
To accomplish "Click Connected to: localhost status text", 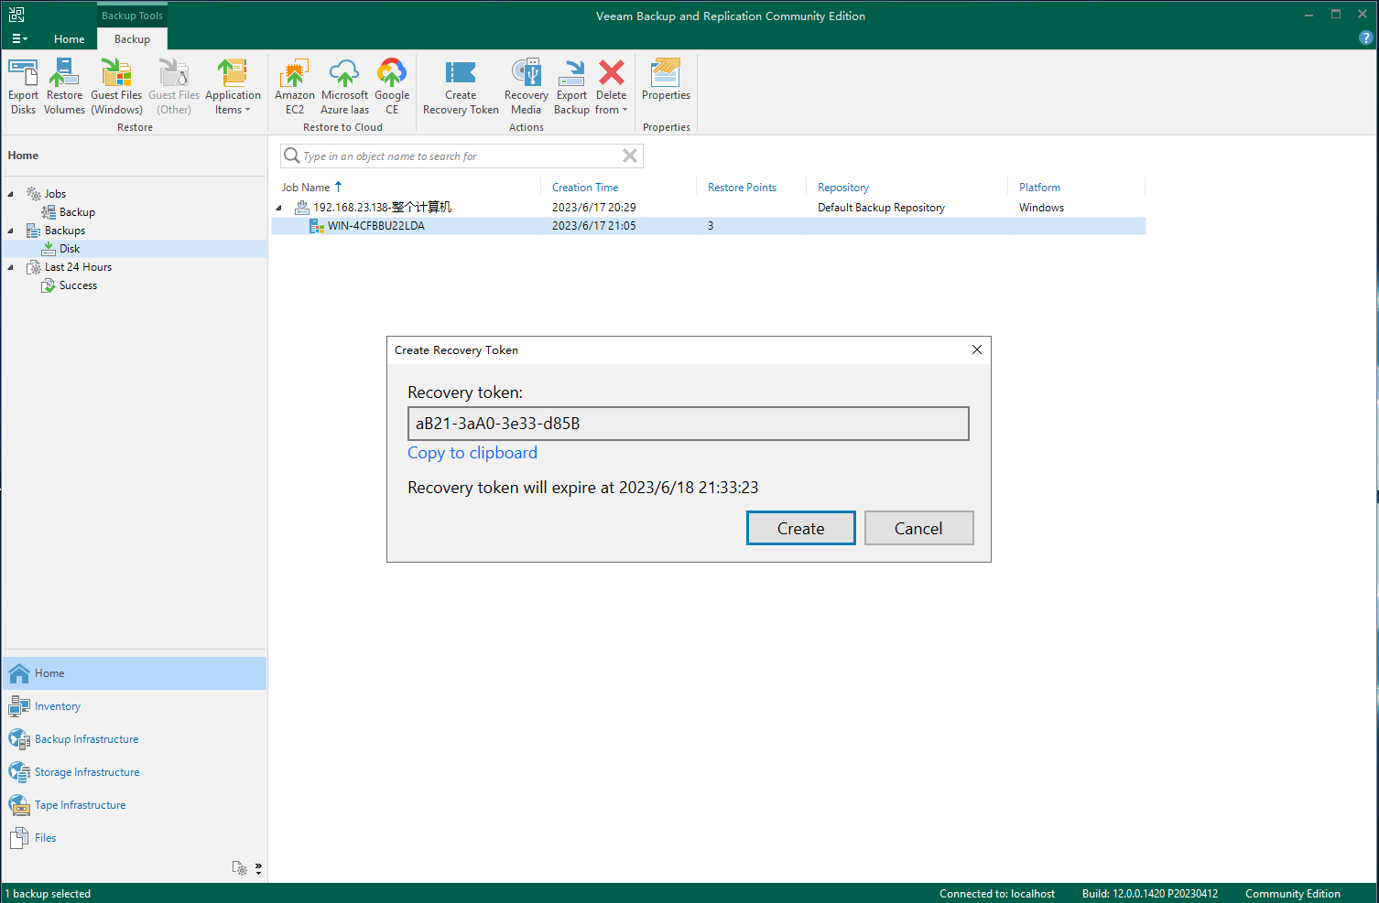I will (997, 894).
